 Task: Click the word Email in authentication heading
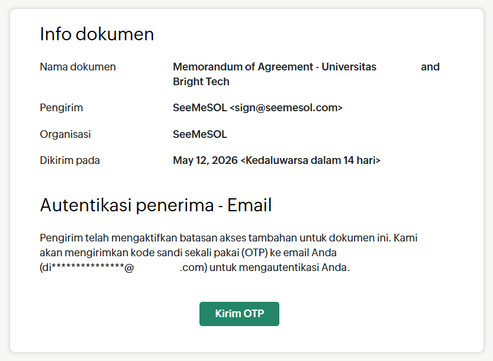pyautogui.click(x=249, y=205)
